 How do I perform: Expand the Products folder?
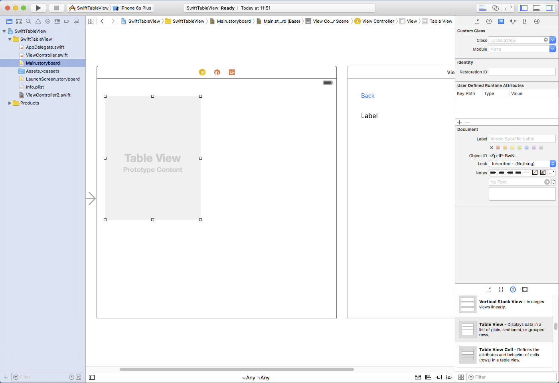(x=10, y=103)
